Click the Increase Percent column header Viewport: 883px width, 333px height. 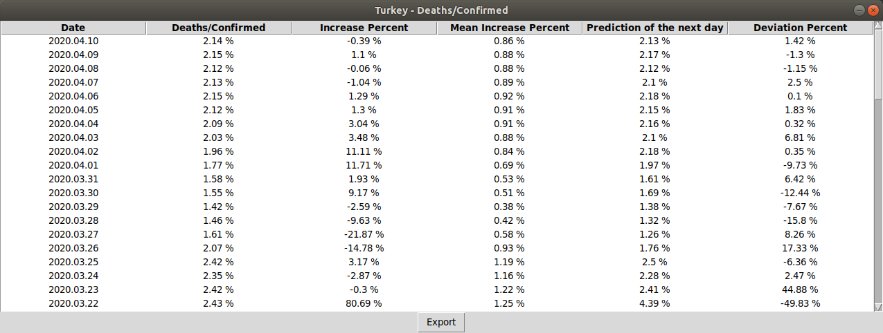pyautogui.click(x=364, y=28)
